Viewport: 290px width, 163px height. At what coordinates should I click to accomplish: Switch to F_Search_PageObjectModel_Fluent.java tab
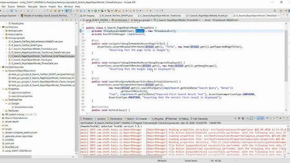(207, 15)
